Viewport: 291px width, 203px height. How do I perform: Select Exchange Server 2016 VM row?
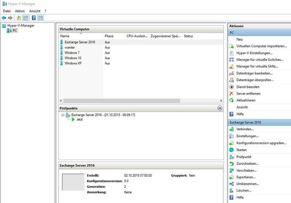click(141, 42)
